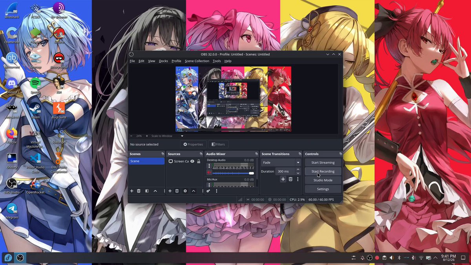Move scene up with the Scenes arrow
This screenshot has width=471, height=265.
coord(155,191)
